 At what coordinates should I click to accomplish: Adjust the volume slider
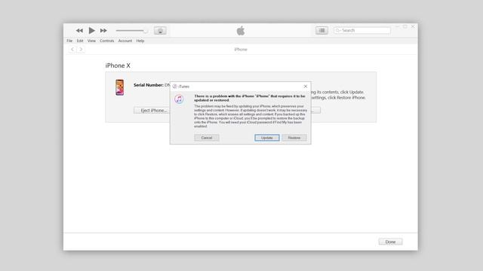[x=131, y=30]
